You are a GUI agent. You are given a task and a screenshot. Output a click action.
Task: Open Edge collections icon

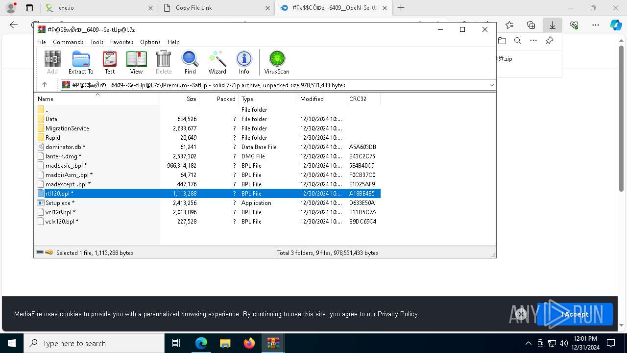(531, 25)
